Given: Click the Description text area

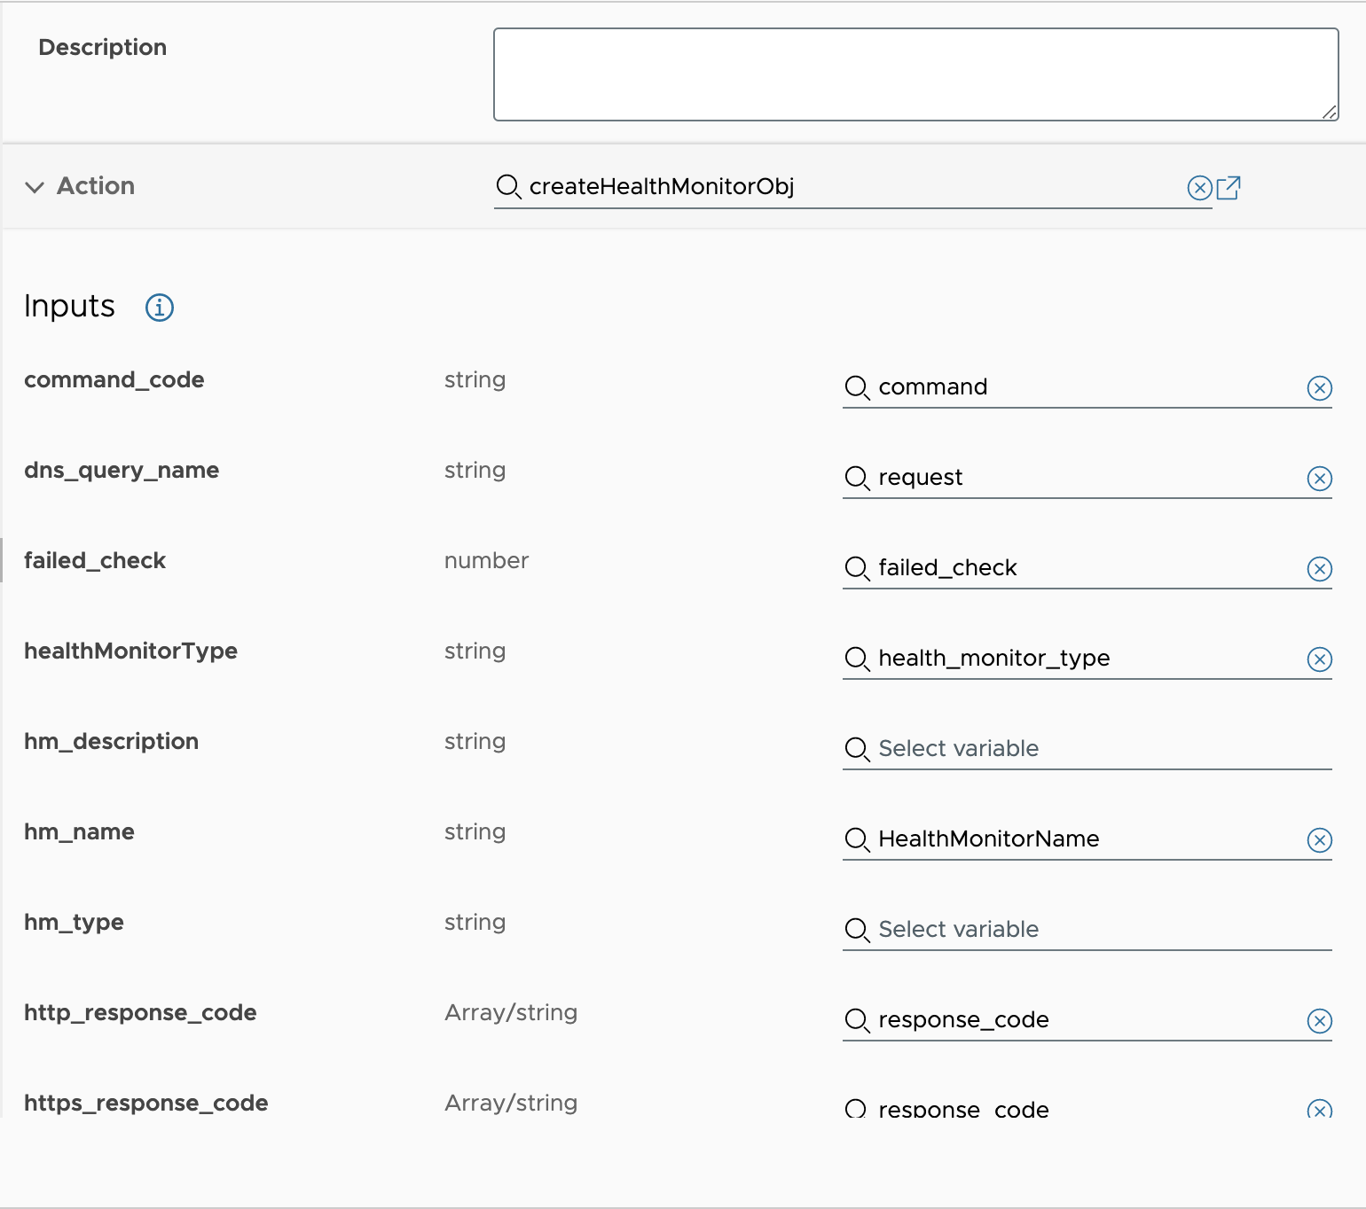Looking at the screenshot, I should 915,74.
